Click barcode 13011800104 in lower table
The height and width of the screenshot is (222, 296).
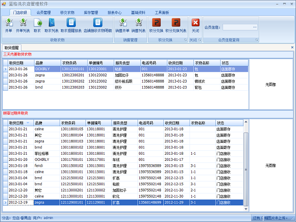(73, 135)
